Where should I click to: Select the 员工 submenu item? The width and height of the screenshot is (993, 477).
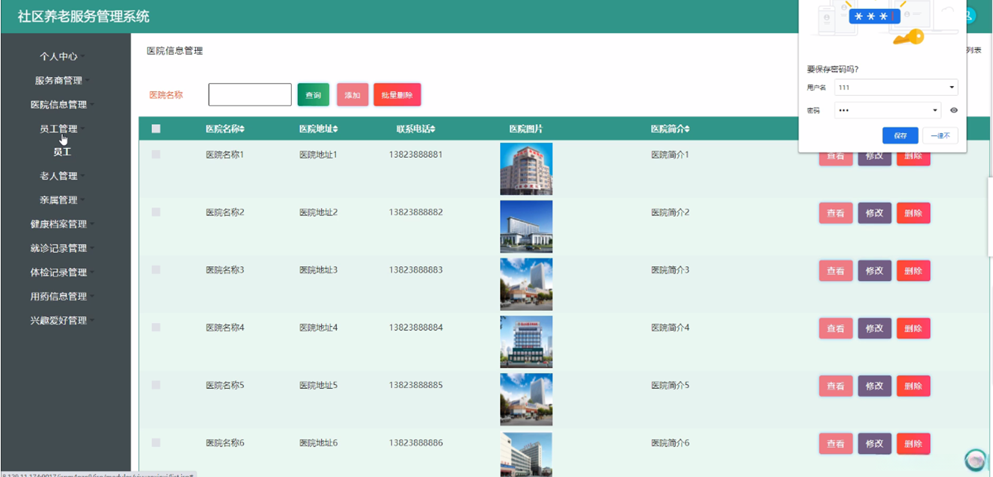coord(62,152)
